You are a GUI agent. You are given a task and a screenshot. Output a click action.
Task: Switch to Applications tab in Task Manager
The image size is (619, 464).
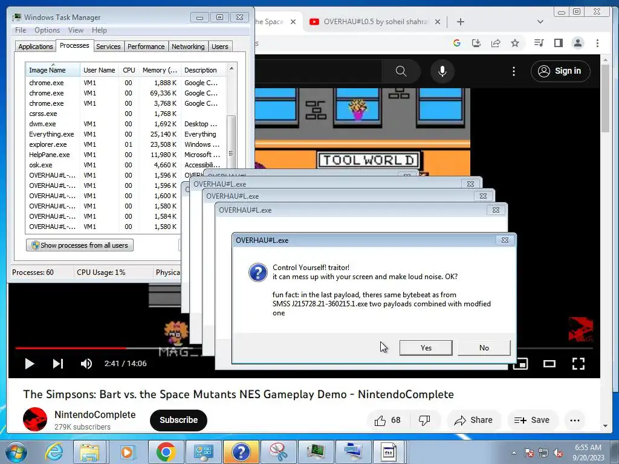click(36, 47)
